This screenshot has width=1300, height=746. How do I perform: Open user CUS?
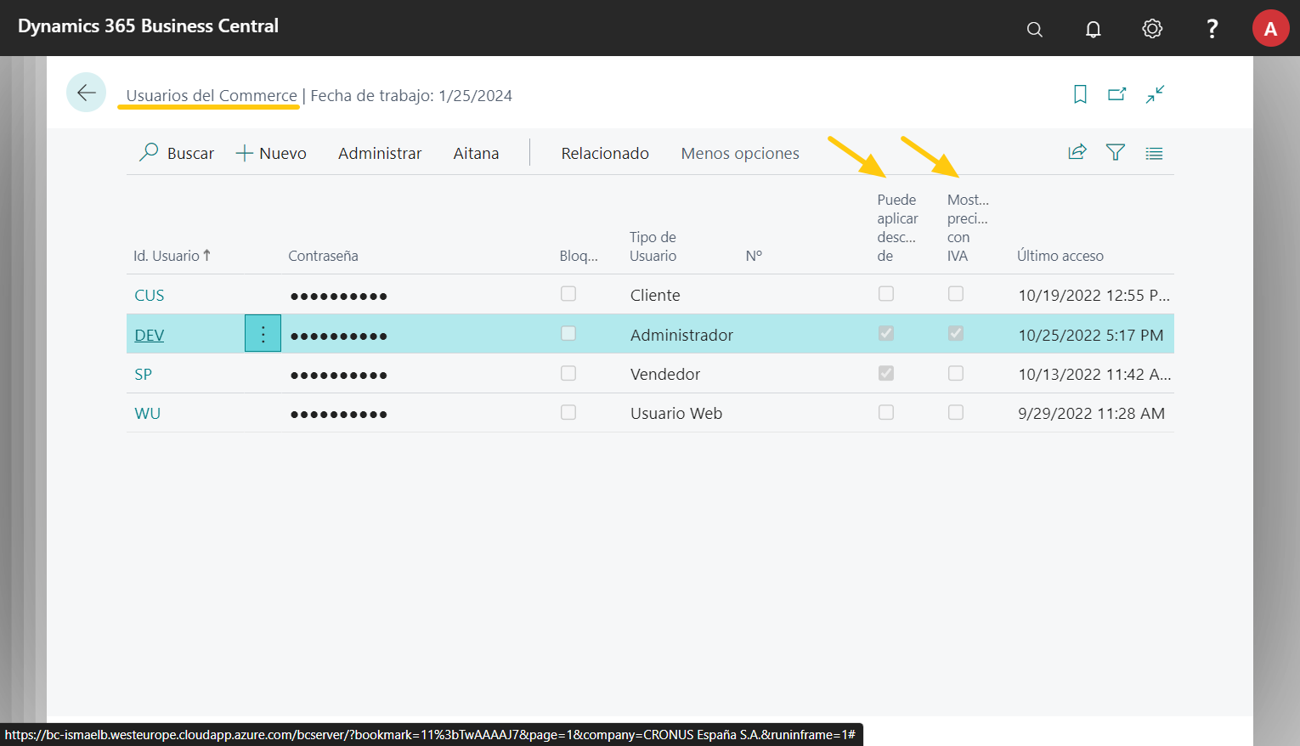pyautogui.click(x=150, y=295)
